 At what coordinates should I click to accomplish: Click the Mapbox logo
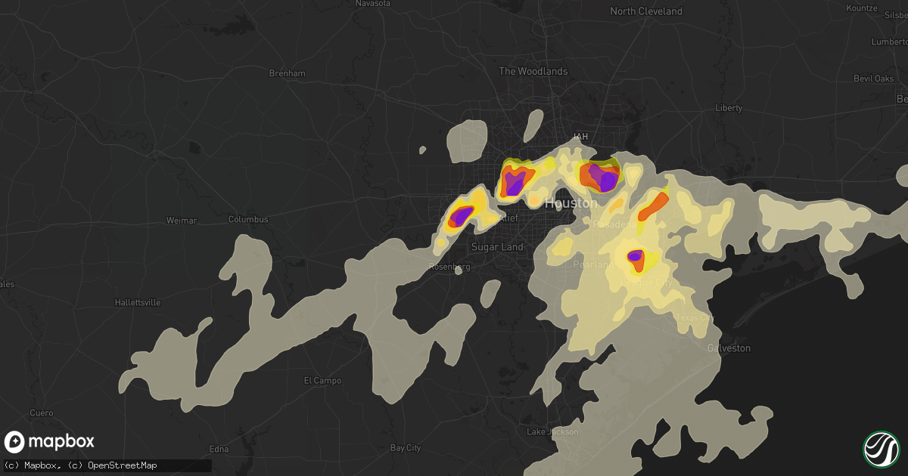[x=49, y=442]
